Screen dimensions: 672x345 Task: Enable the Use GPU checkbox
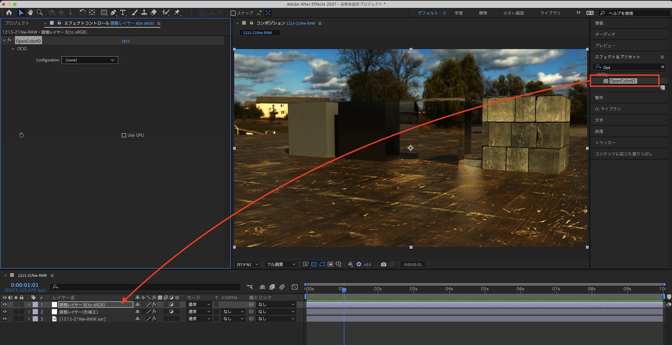coord(124,135)
